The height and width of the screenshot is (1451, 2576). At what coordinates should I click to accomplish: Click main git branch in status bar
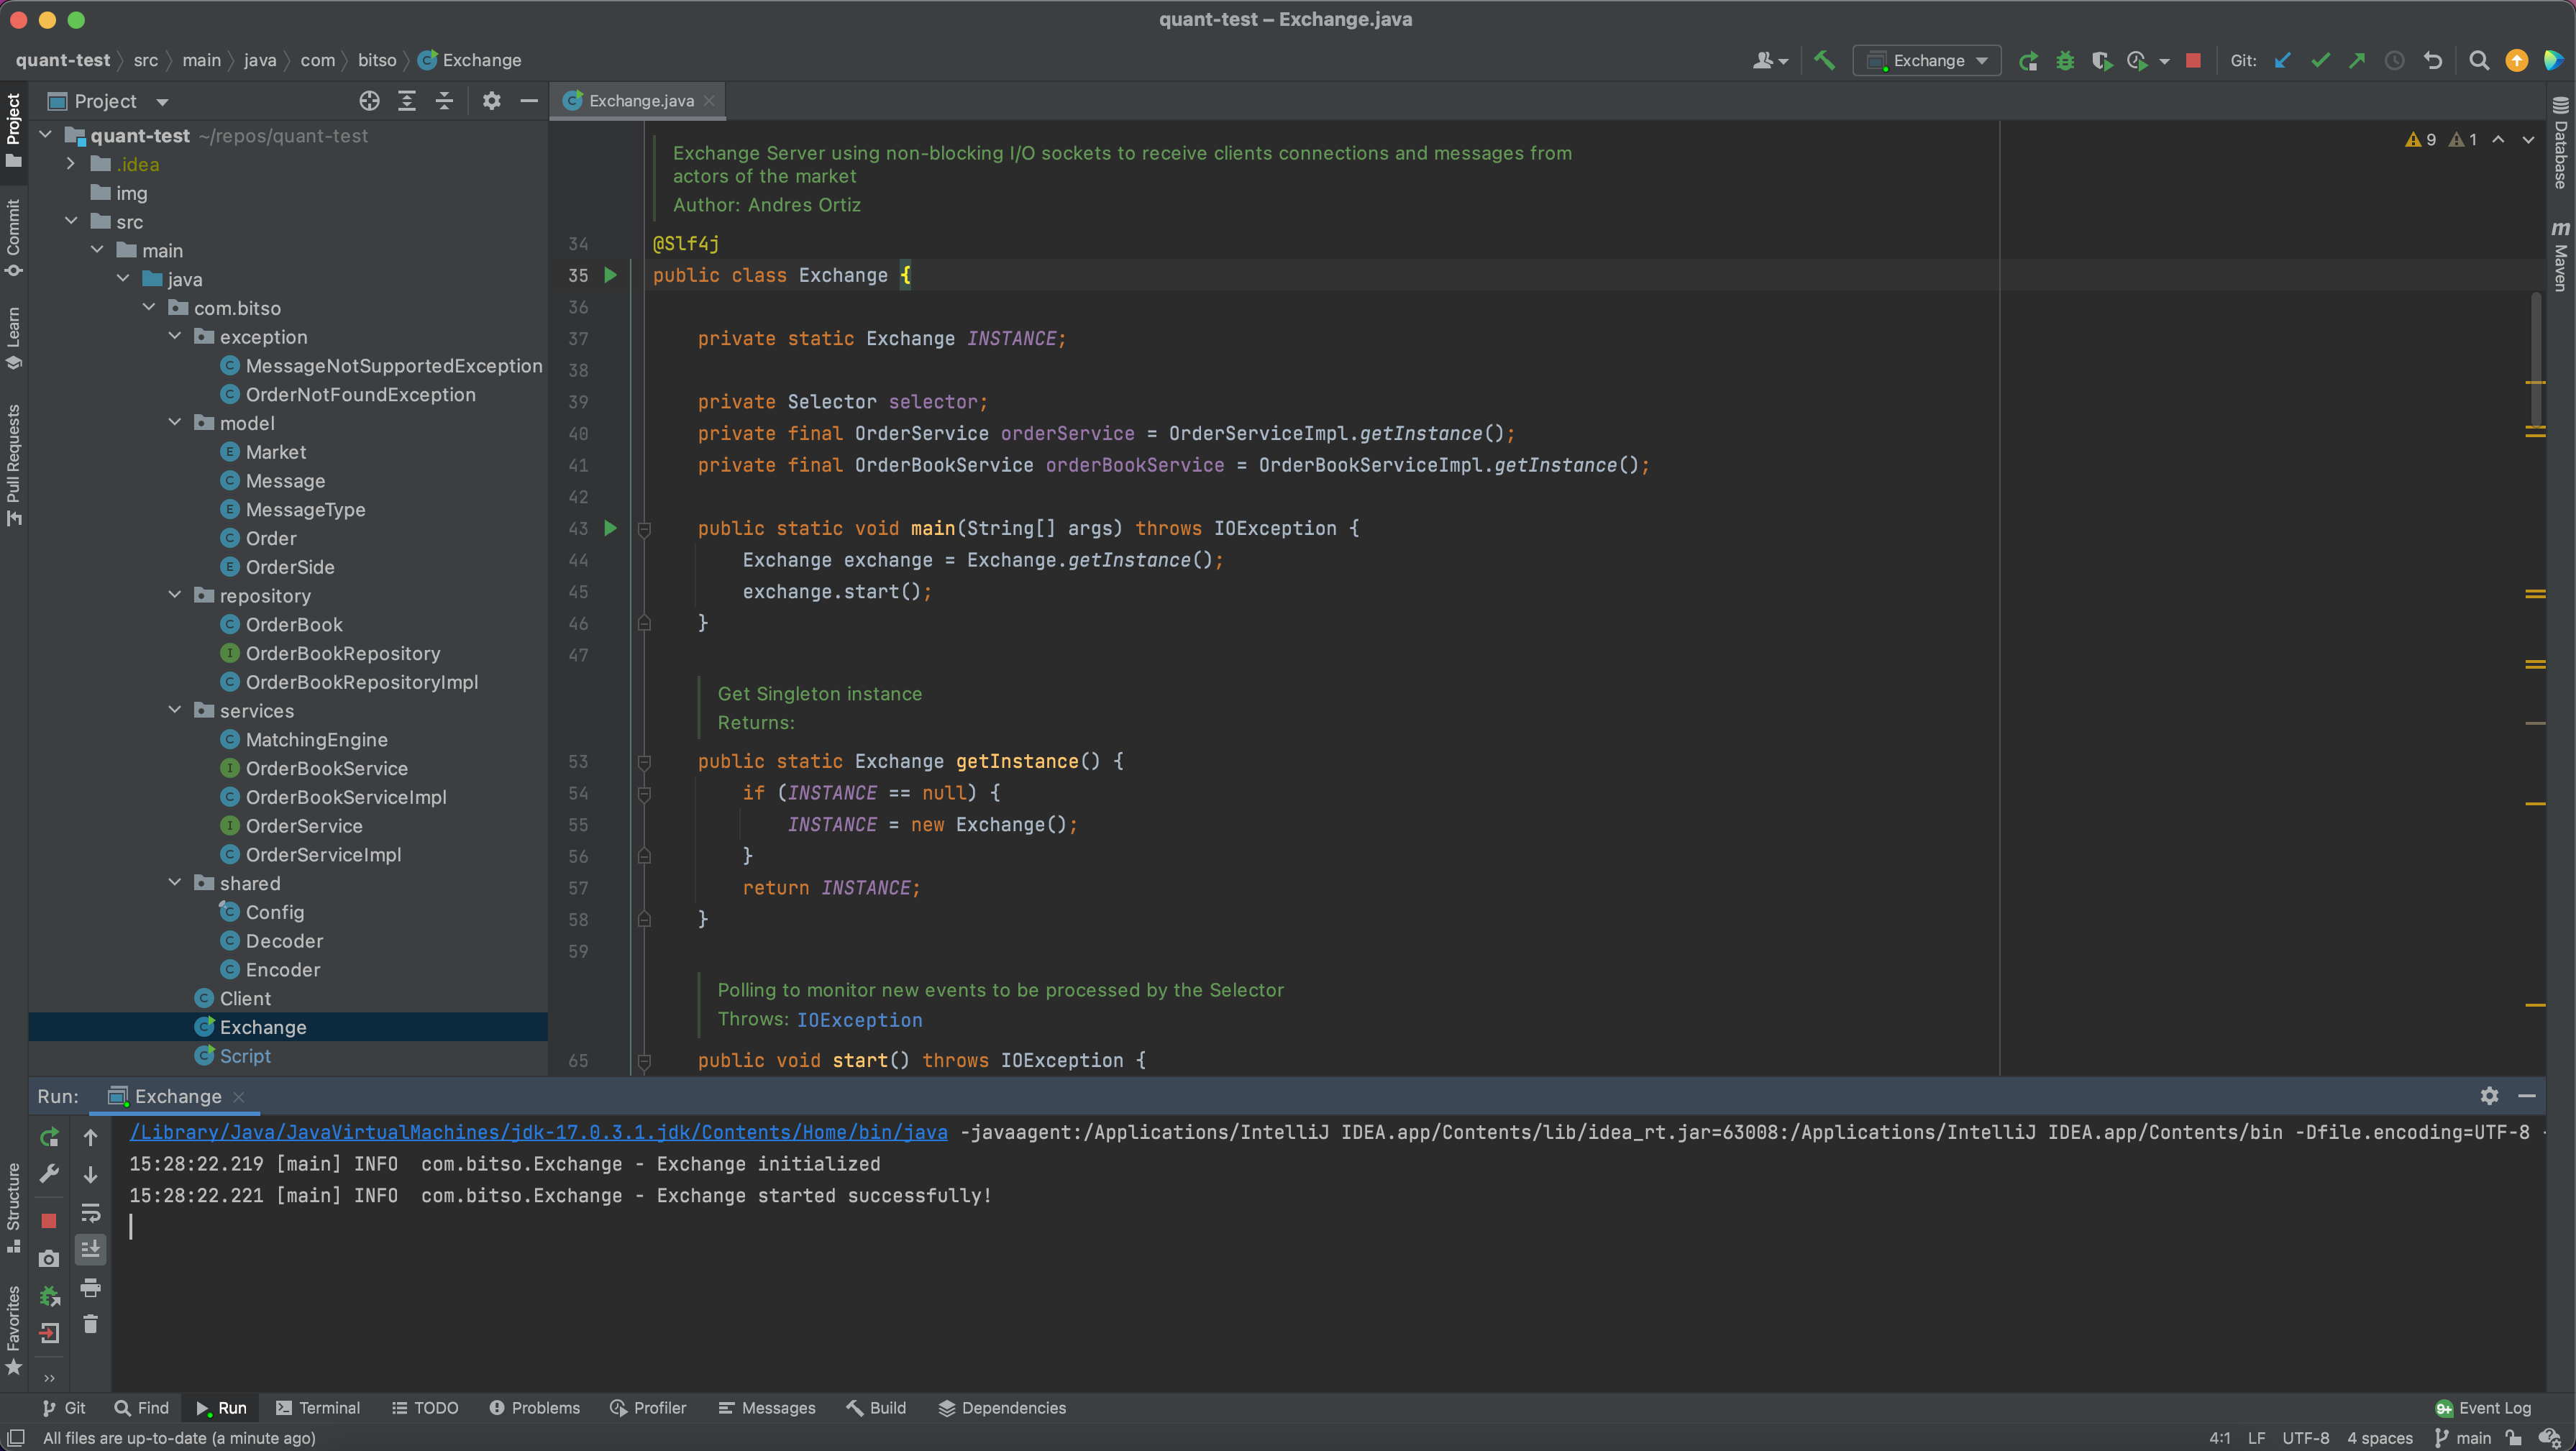tap(2463, 1438)
